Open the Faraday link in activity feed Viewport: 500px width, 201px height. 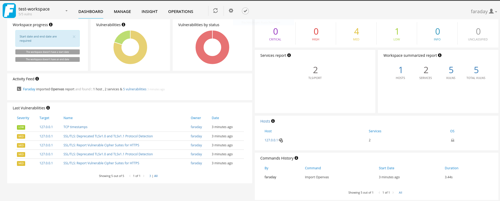coord(29,89)
